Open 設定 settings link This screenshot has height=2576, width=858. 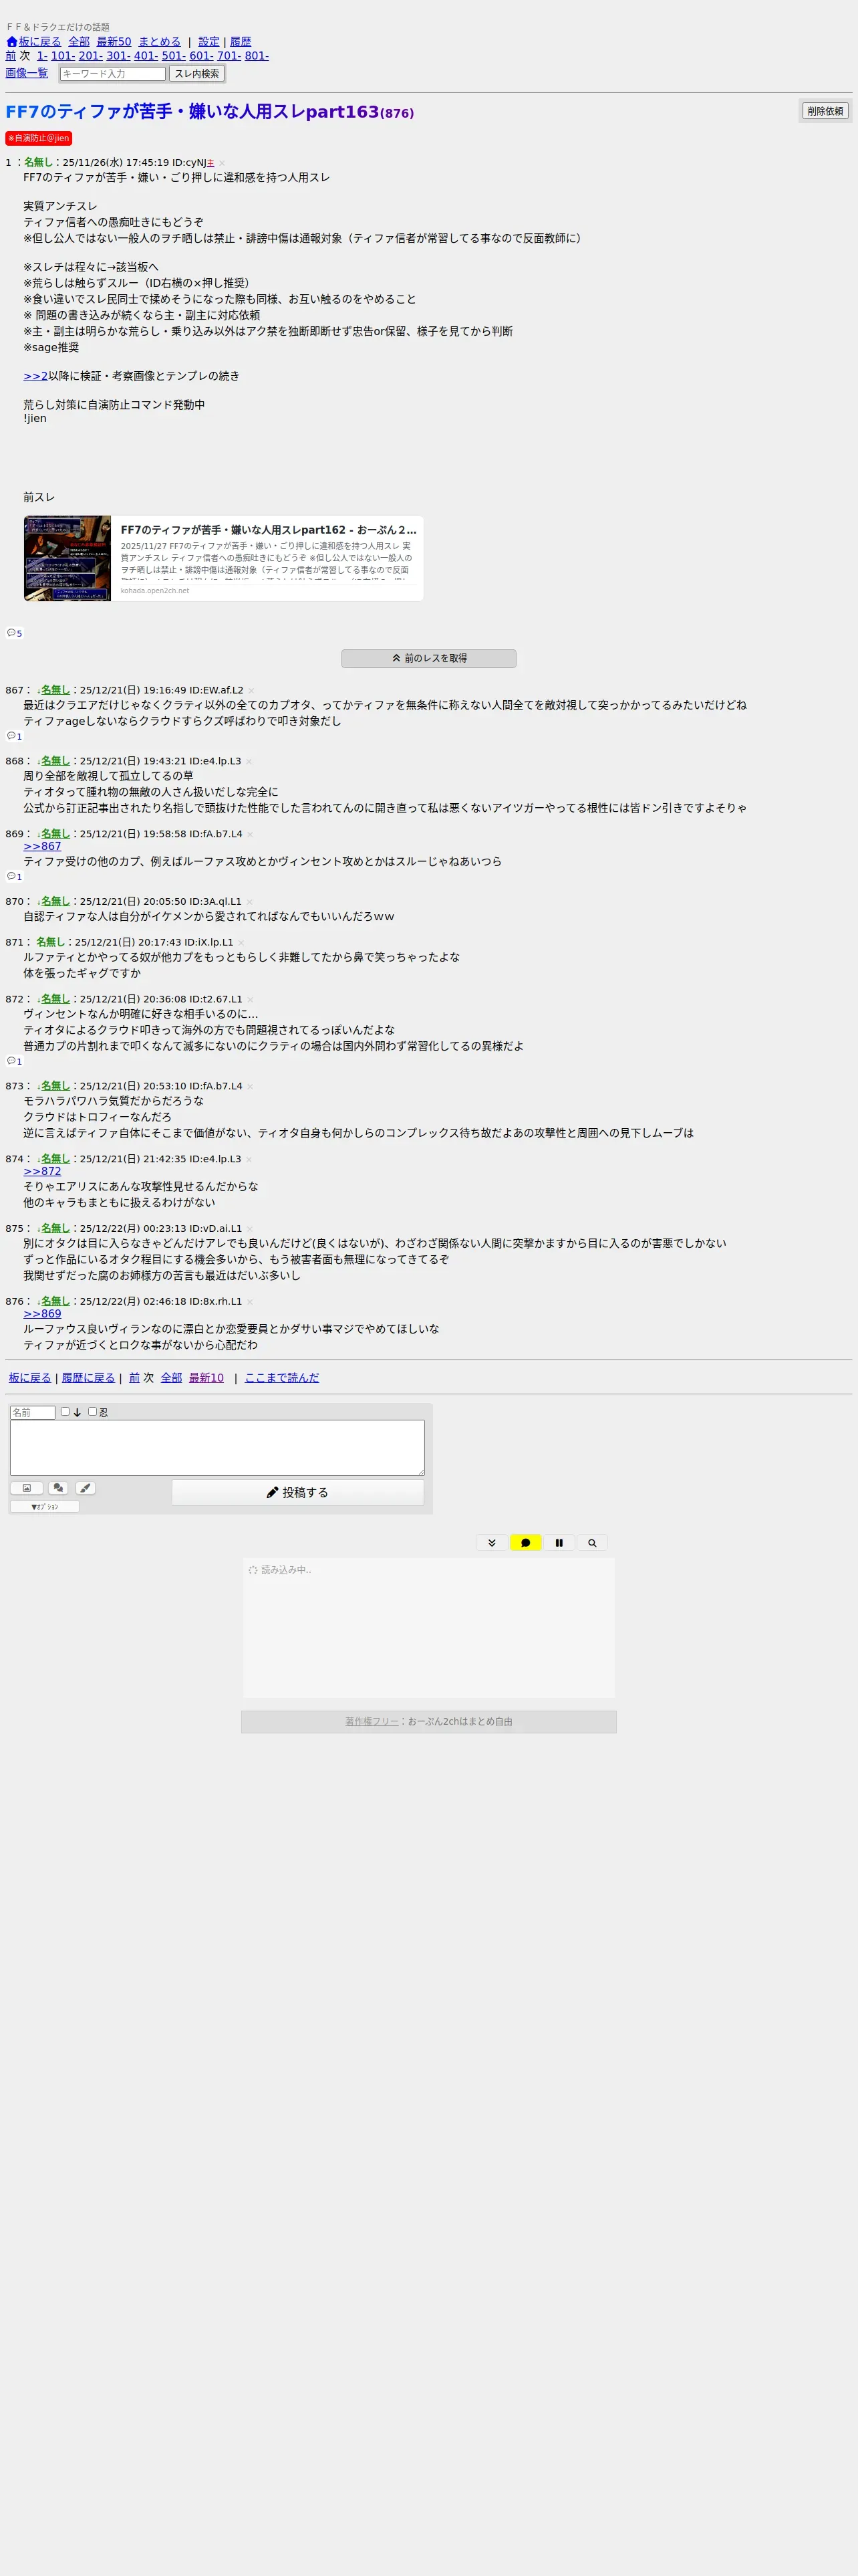(x=208, y=42)
